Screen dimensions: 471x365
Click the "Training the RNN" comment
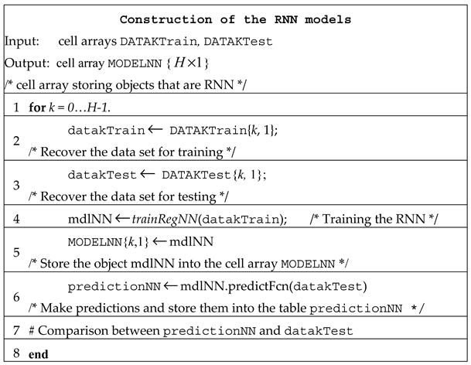[x=374, y=220]
